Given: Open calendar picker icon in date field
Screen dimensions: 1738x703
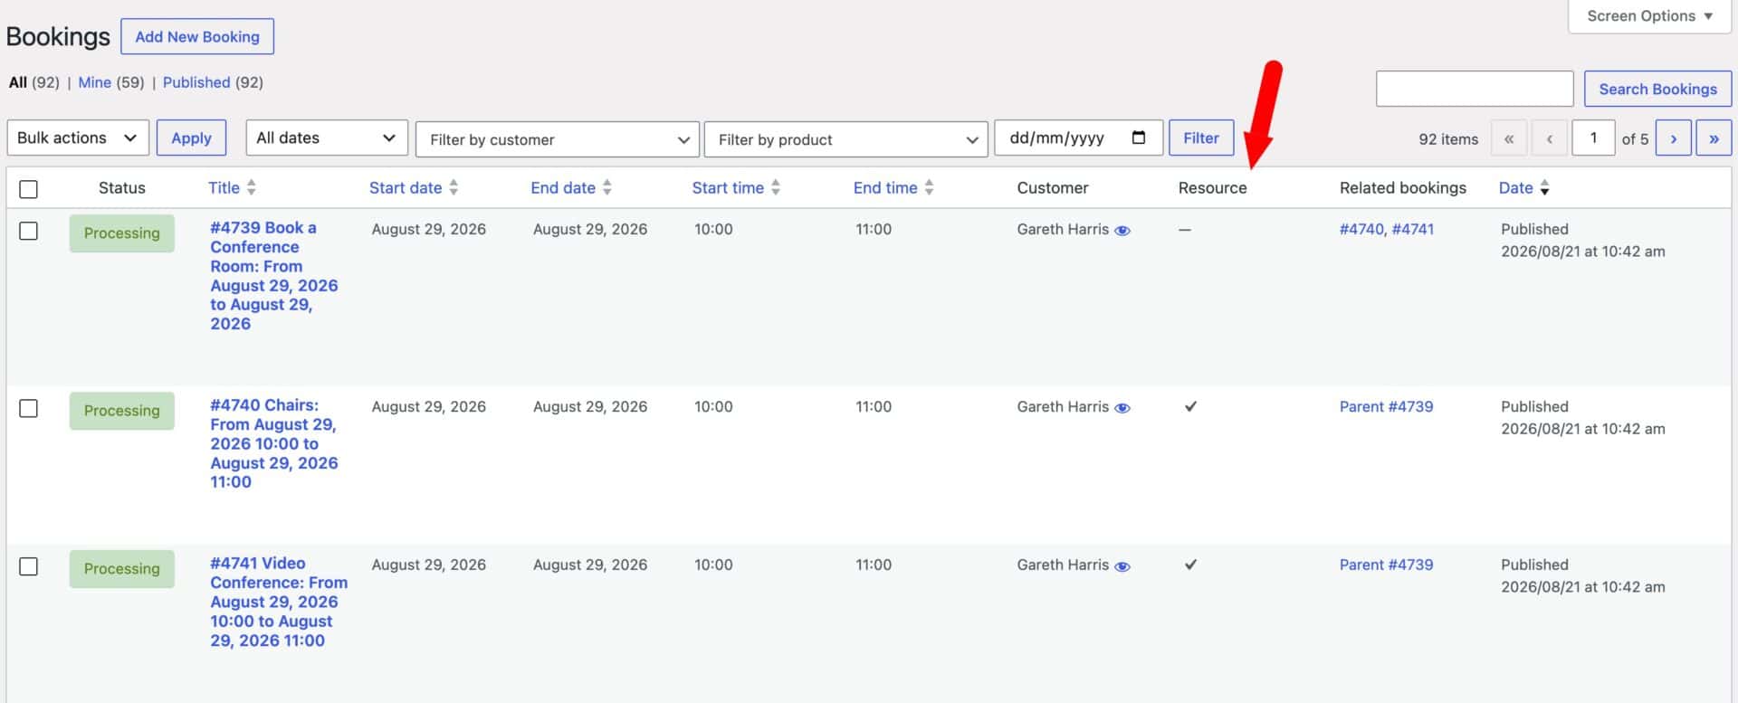Looking at the screenshot, I should (1139, 138).
